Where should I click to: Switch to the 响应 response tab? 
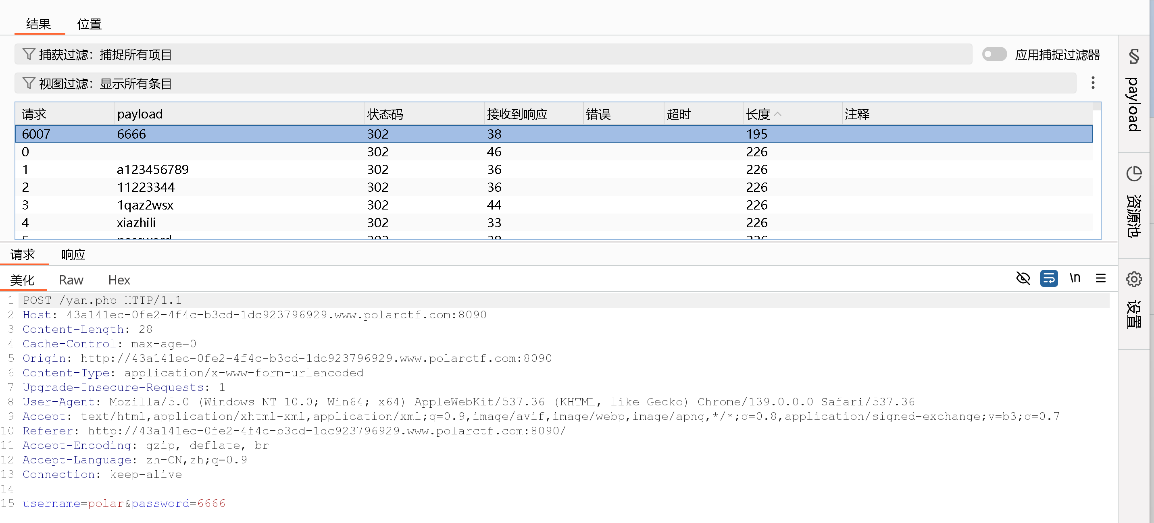73,254
